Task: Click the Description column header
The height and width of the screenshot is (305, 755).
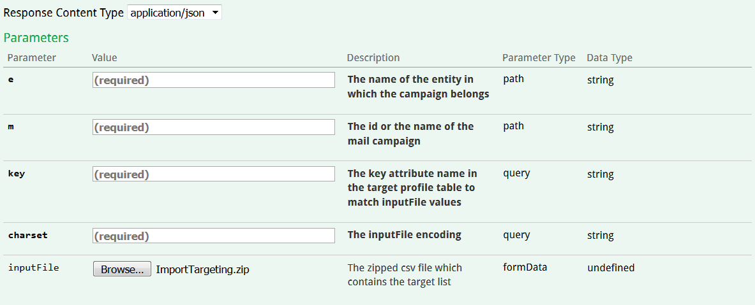Action: tap(373, 58)
